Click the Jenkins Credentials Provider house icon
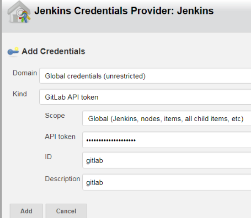 click(19, 12)
